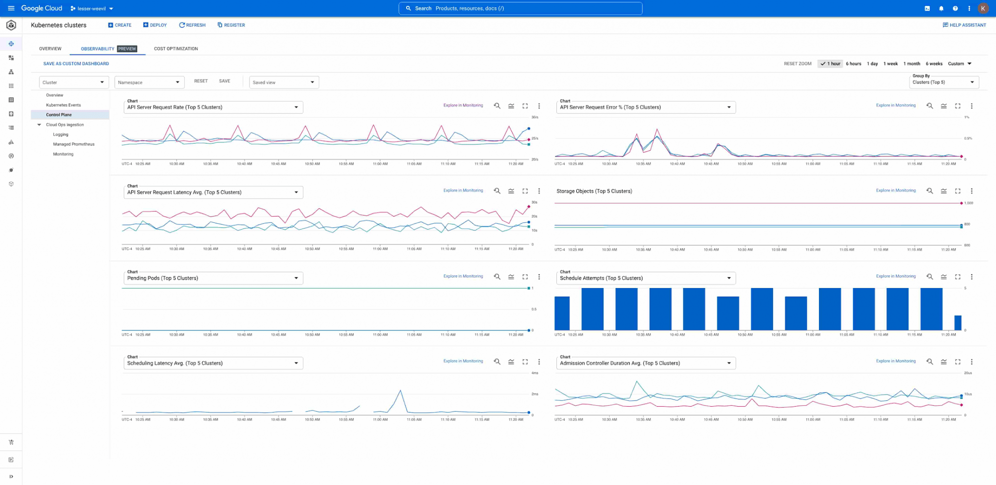Screen dimensions: 996x485
Task: Click the zoom-reset magnifier on Pending Pods chart
Action: (497, 276)
